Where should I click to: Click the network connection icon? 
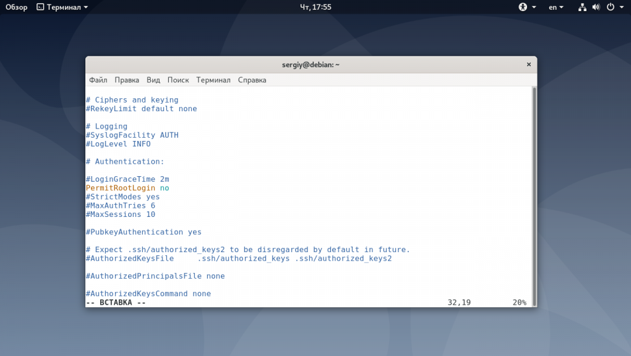(582, 7)
